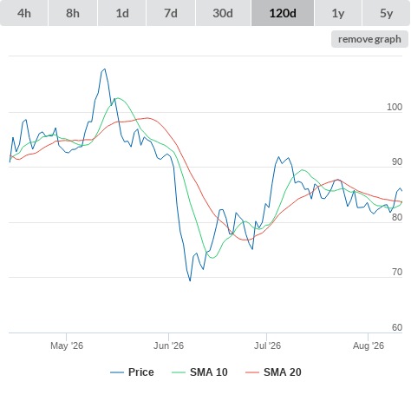The image size is (411, 395).
Task: Click the active 120d tab
Action: 283,13
